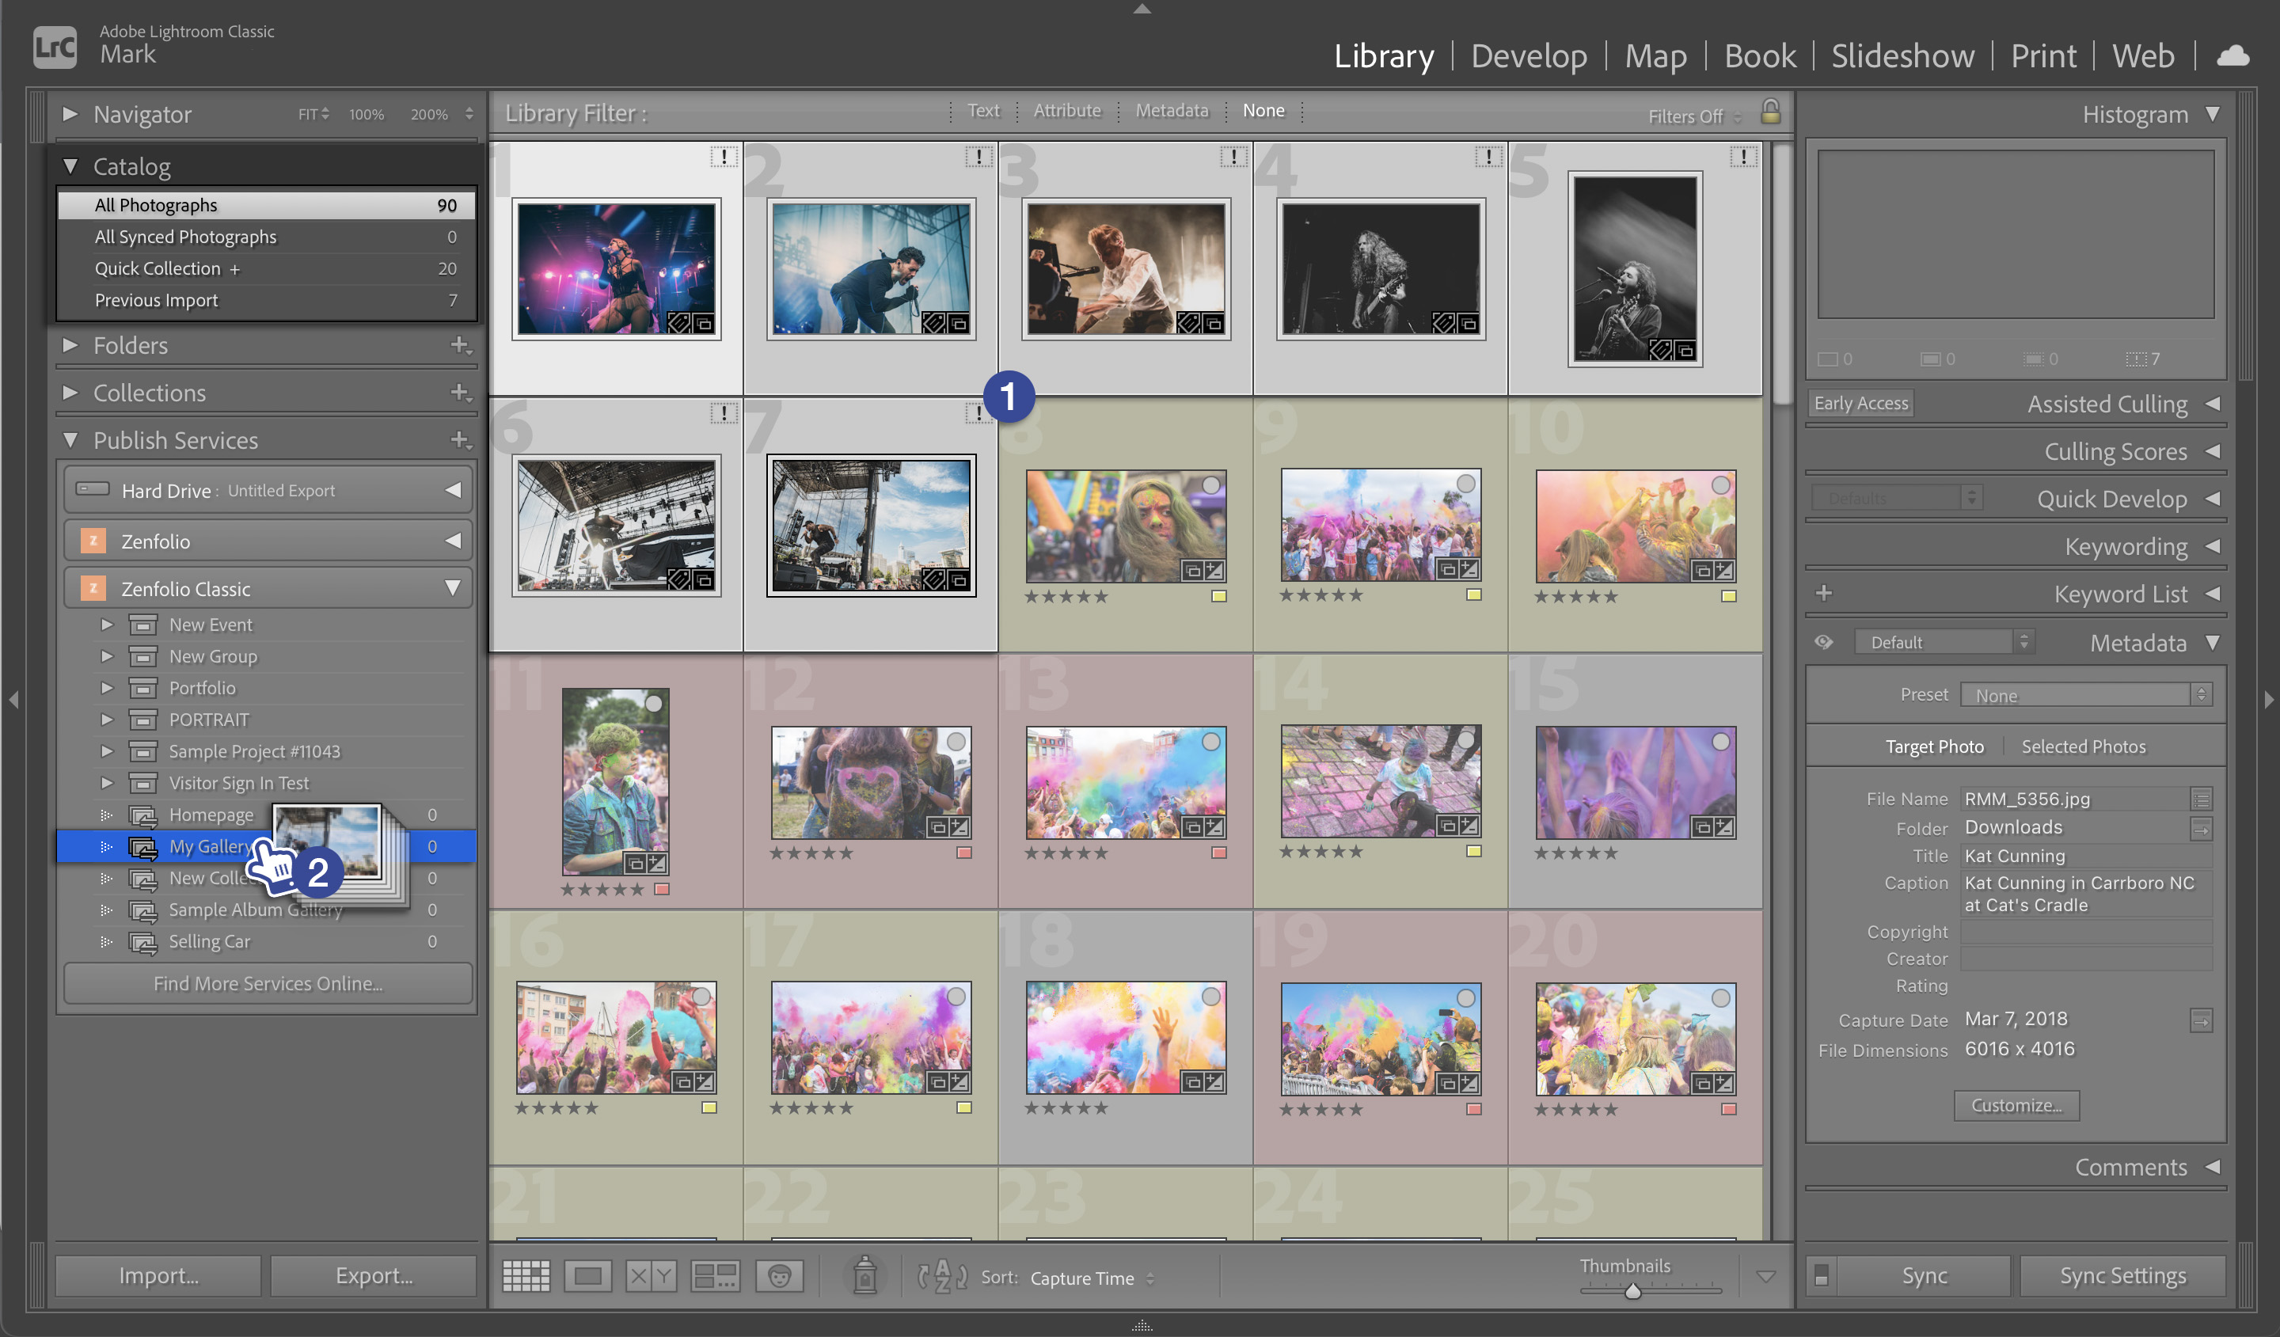Click the Sync Settings button

(x=2122, y=1275)
